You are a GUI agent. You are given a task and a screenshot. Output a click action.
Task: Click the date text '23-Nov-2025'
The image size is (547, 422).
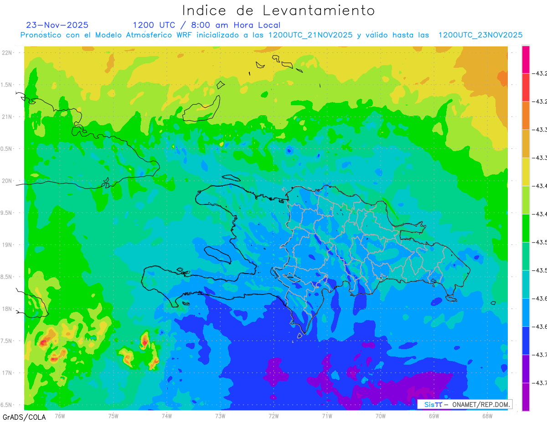(x=57, y=25)
